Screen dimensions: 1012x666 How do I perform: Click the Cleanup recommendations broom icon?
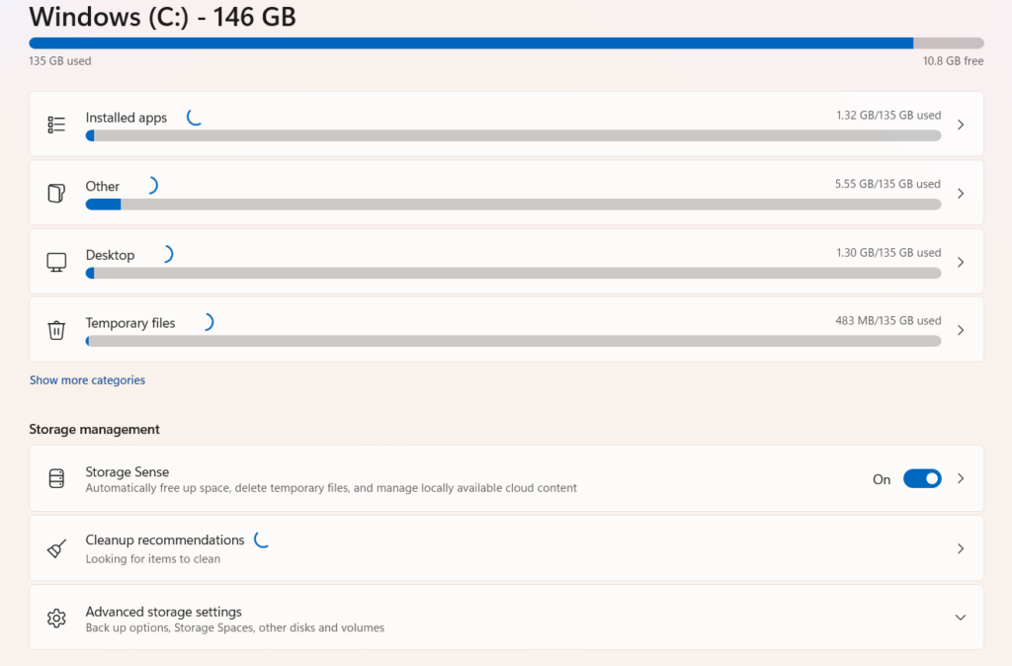point(56,548)
